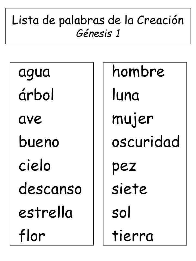Click the word 'palabras' in the heading

82,21
